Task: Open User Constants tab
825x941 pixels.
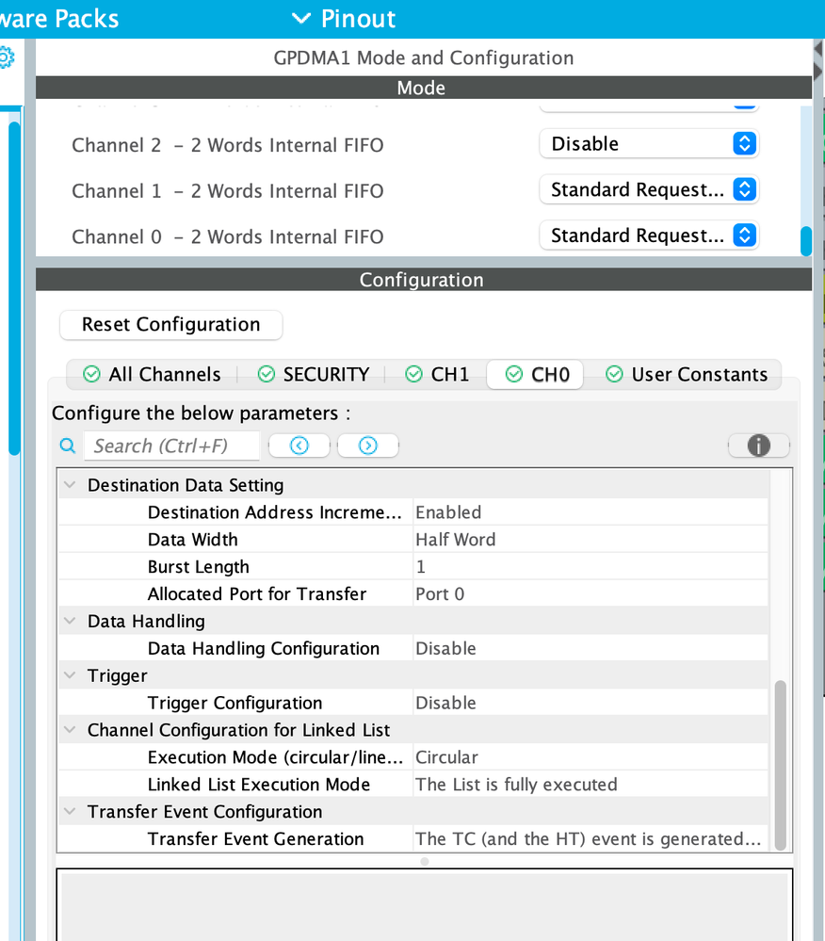Action: [687, 375]
